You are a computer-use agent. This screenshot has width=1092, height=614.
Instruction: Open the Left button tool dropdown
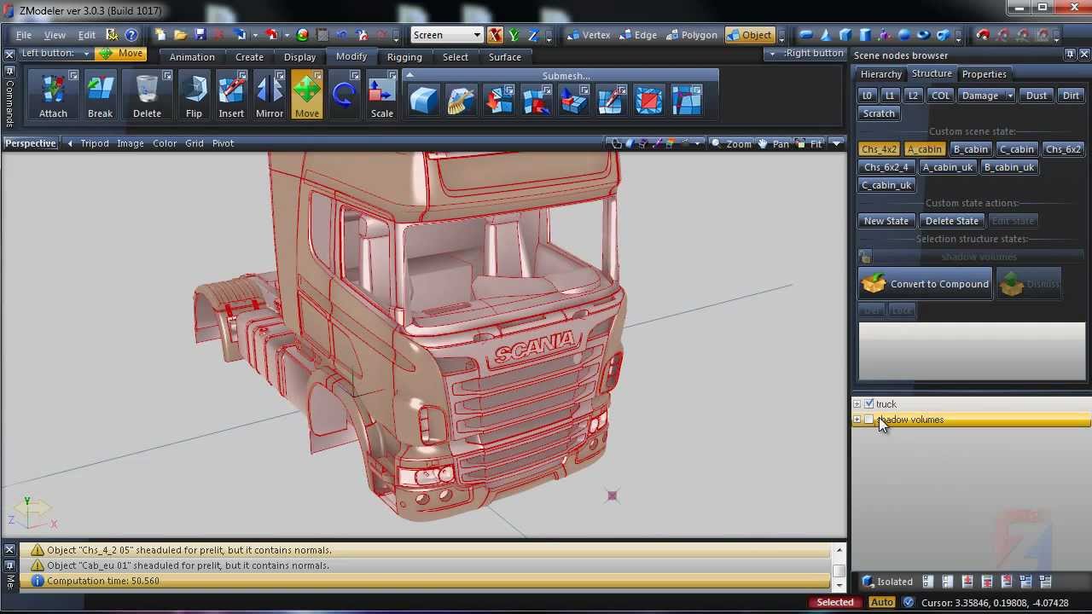click(86, 54)
